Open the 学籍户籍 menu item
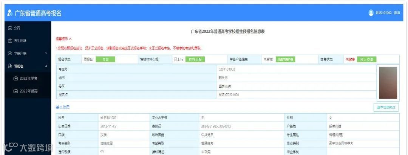This screenshot has width=408, height=155. pos(20,53)
